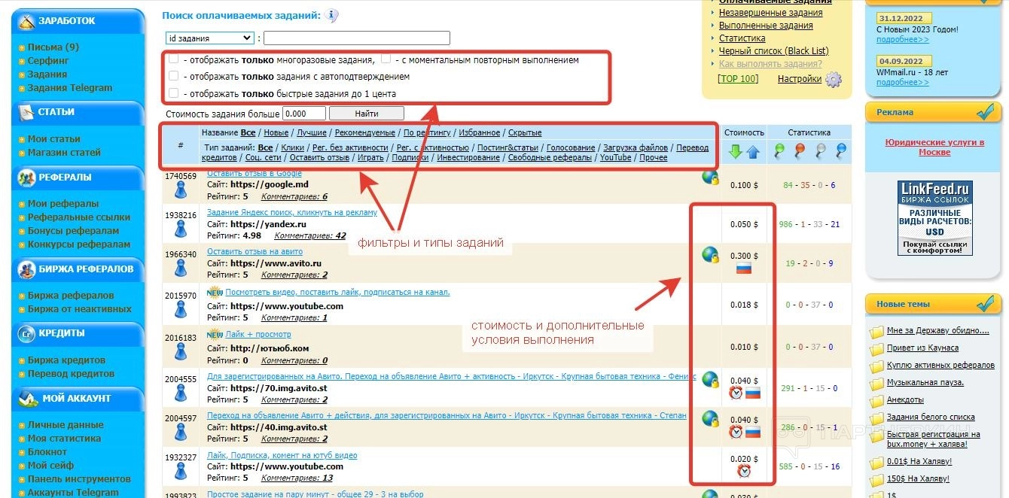Click the author pawn icon for task 2015970
This screenshot has height=498, width=1009.
coord(181,310)
